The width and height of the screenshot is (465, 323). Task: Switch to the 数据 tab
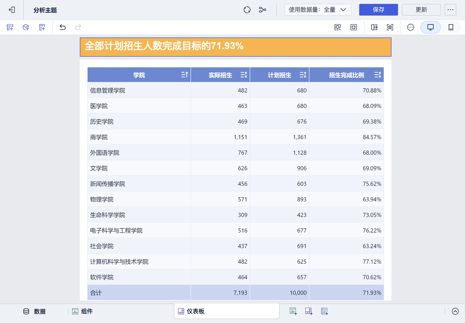tap(34, 311)
